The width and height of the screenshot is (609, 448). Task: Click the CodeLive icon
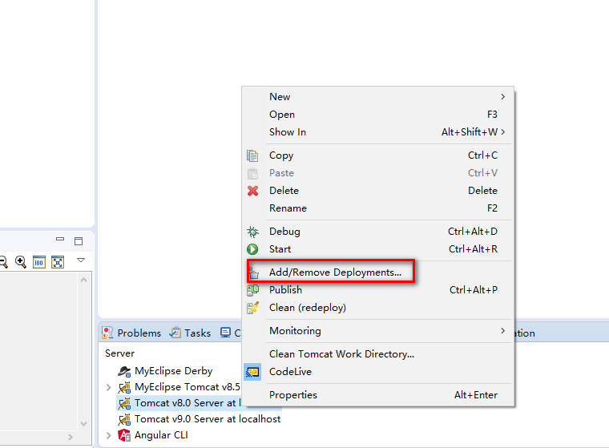tap(252, 372)
